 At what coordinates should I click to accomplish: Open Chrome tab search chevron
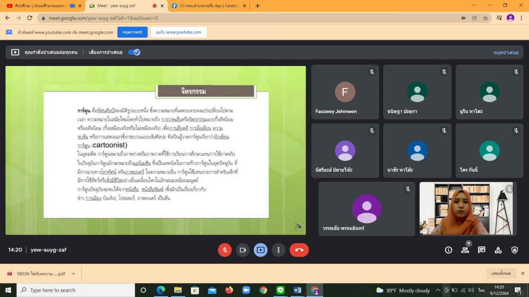tap(474, 6)
